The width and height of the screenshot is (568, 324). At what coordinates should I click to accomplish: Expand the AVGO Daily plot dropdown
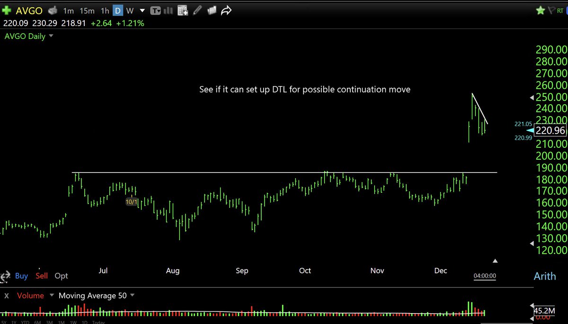click(51, 36)
